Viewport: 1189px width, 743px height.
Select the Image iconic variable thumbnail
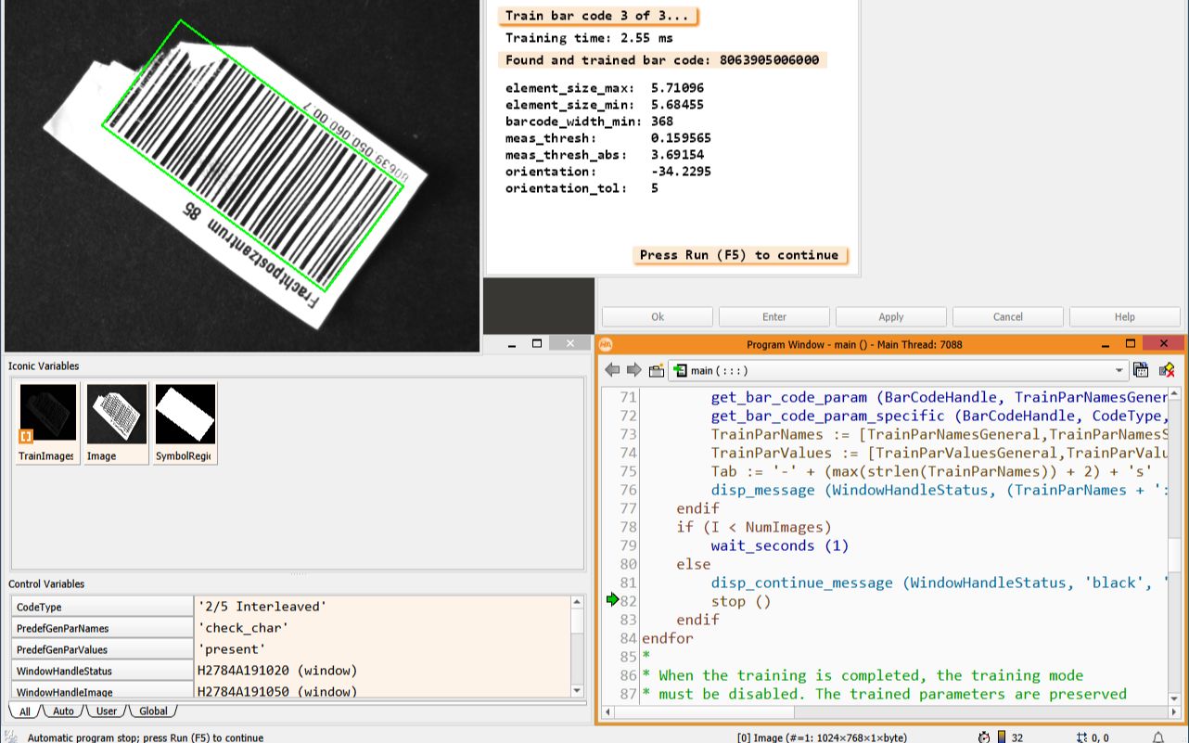point(117,423)
